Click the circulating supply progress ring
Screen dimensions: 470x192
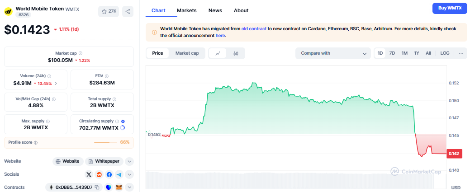122,128
